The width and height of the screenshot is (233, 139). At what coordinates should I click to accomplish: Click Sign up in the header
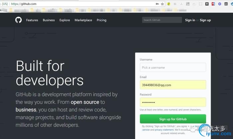[205, 20]
